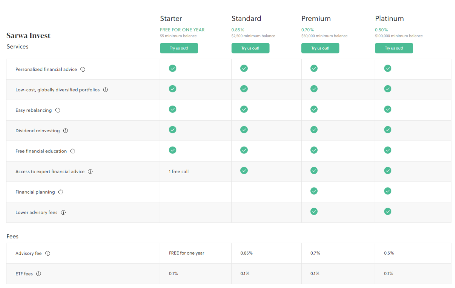Click Standard checkmark for Access to expert advice

coord(244,171)
